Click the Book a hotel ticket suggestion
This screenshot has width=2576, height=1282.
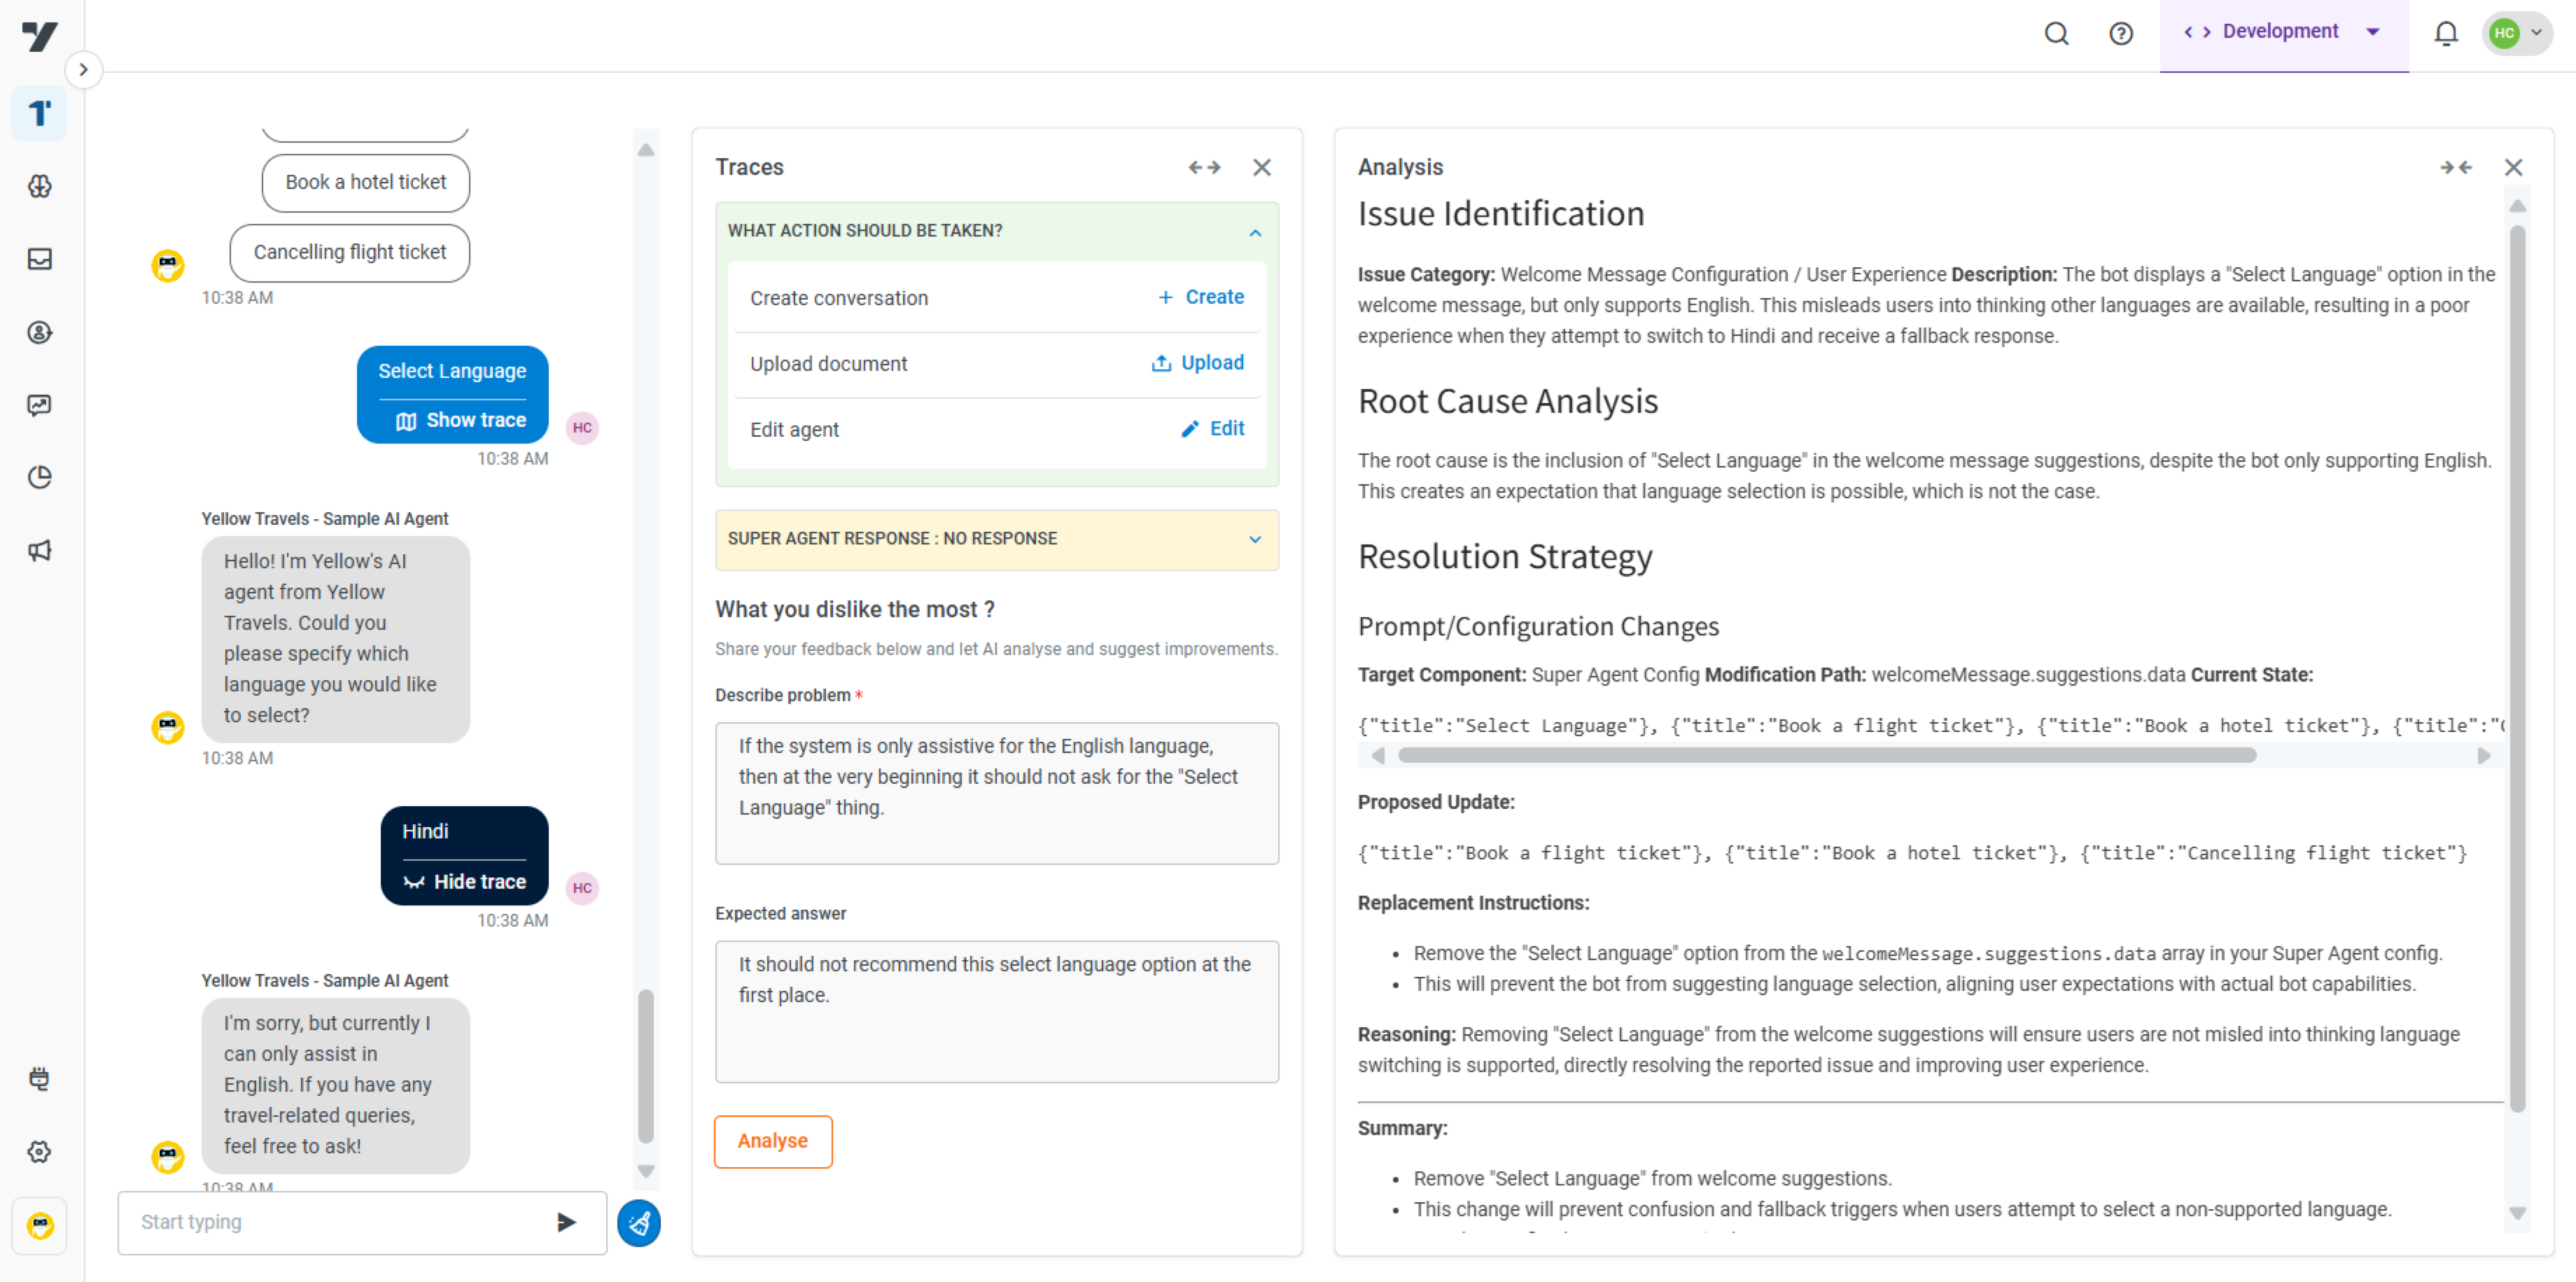coord(365,182)
